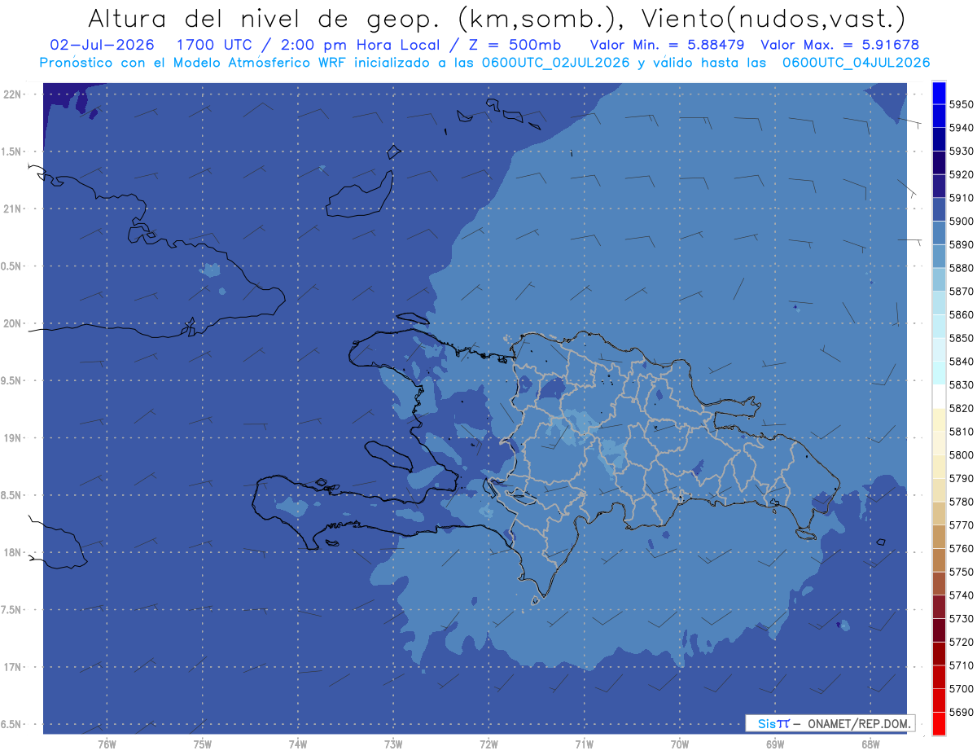Click the colorbar swatch between 5900 and 5910

939,209
